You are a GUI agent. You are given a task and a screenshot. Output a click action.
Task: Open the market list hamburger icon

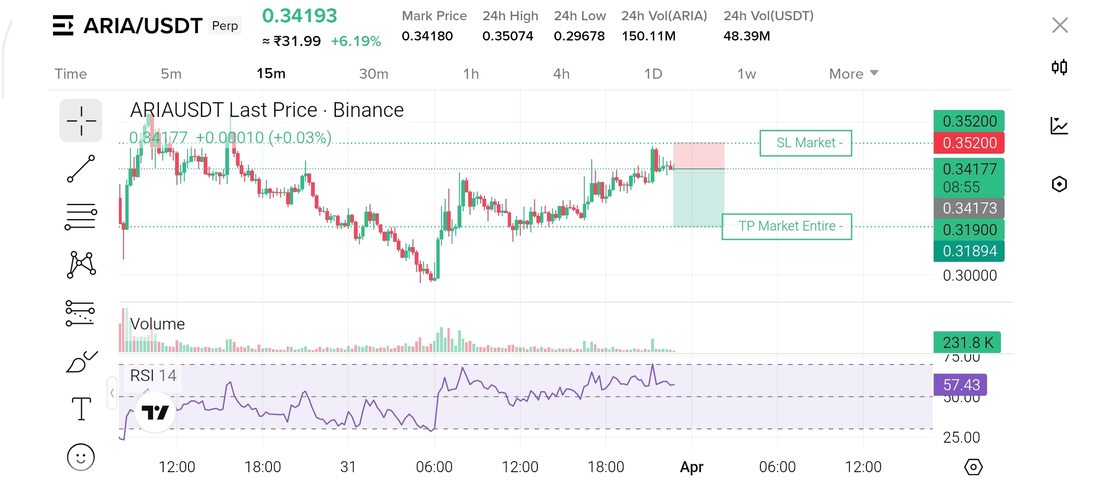coord(63,25)
